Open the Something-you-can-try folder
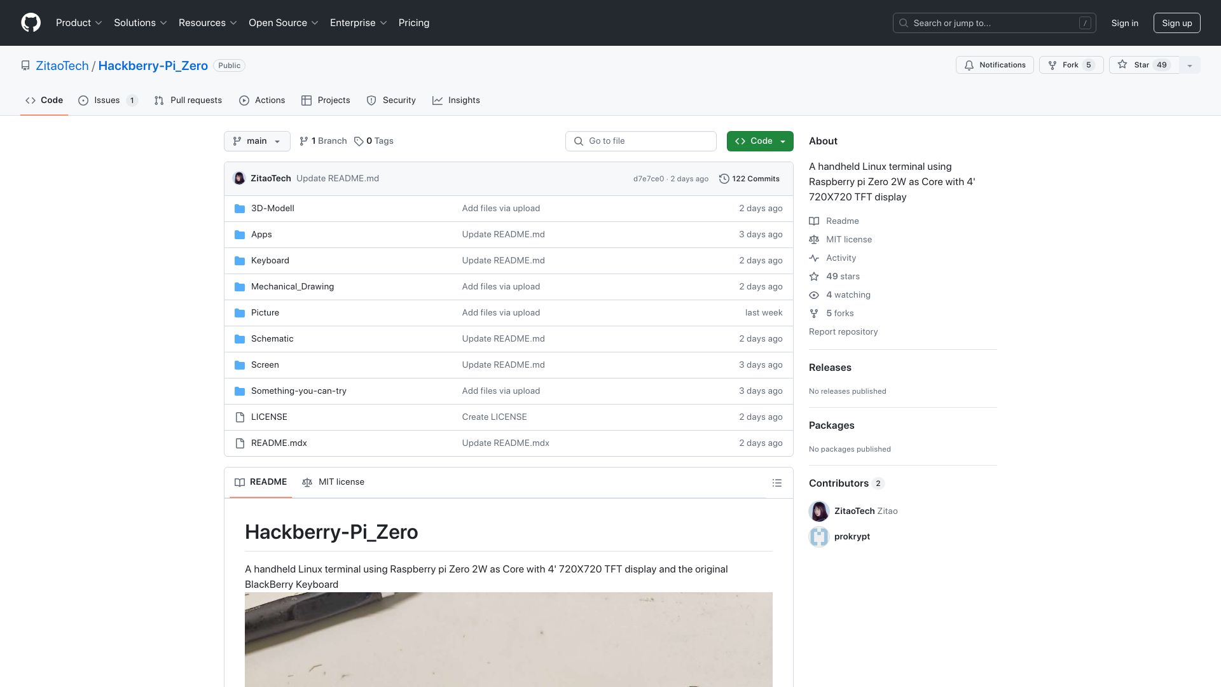 (x=299, y=391)
